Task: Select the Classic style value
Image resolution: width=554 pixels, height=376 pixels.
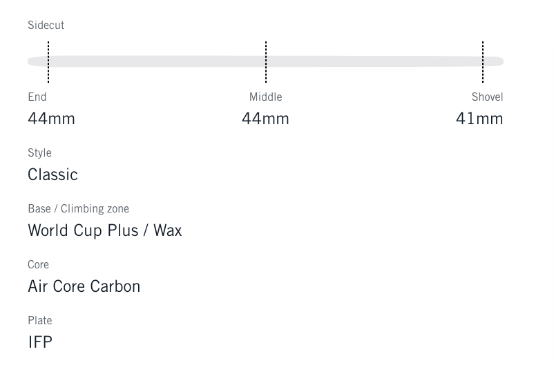Action: (52, 175)
